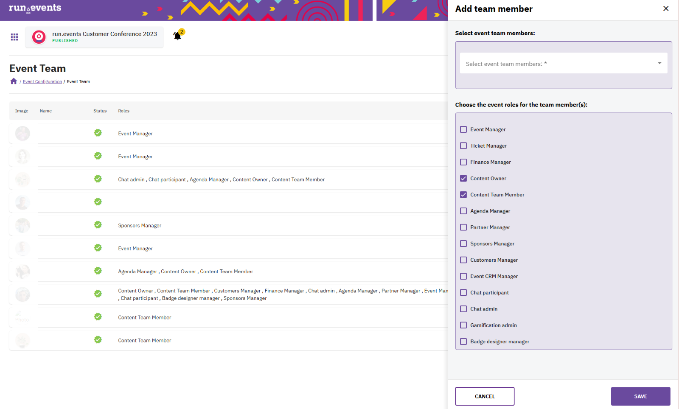Check the Finance Manager role
The image size is (679, 409).
[x=463, y=162]
